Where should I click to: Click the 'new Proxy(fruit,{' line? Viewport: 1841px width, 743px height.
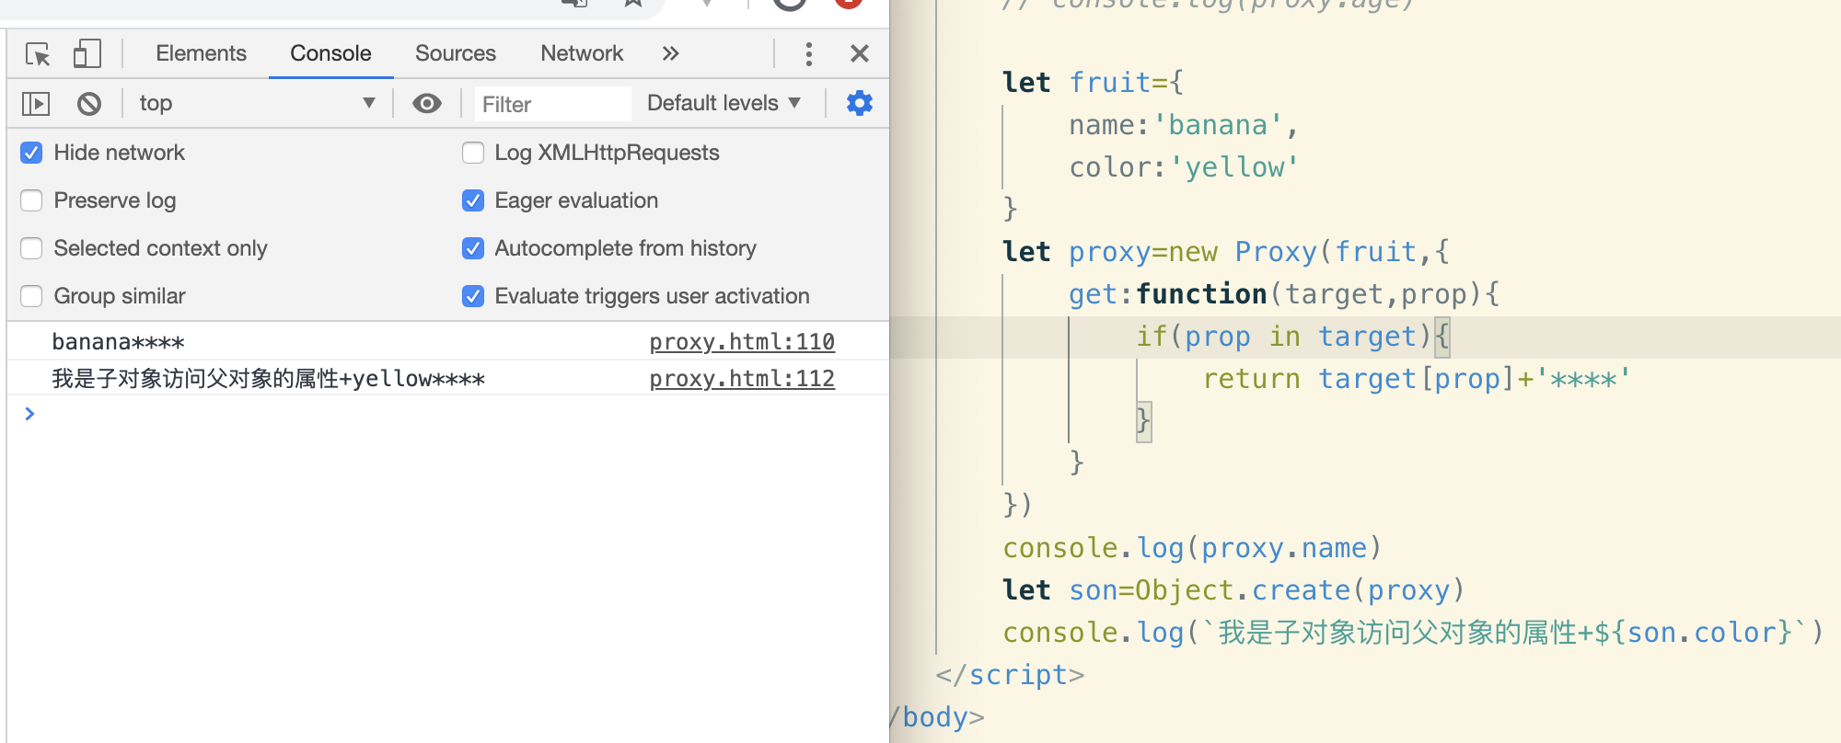point(1226,252)
